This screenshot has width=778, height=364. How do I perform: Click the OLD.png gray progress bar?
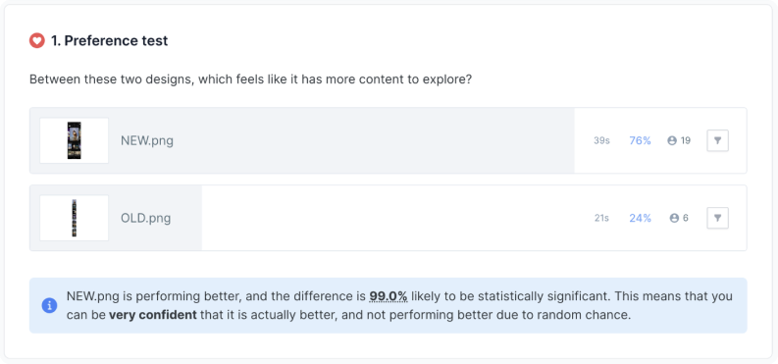116,218
